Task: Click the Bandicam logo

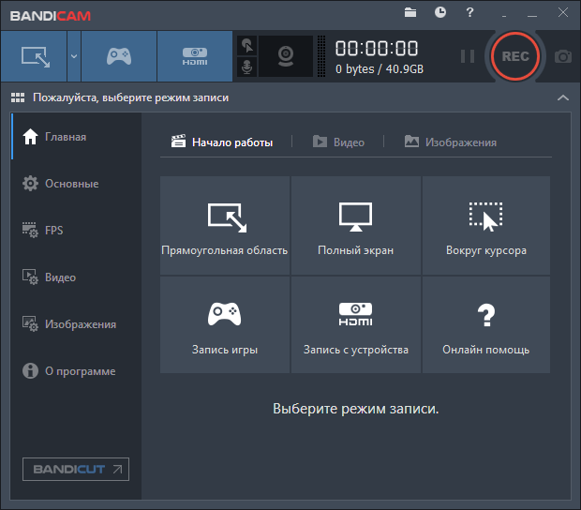Action: pyautogui.click(x=51, y=16)
